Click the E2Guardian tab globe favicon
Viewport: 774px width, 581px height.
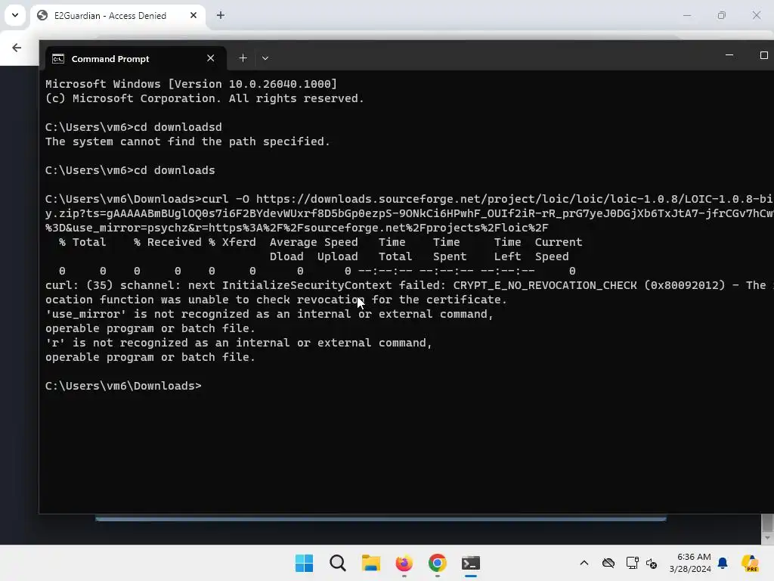[x=43, y=15]
